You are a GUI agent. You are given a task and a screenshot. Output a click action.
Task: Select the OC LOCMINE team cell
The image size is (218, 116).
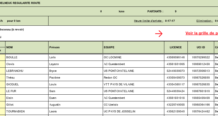coord(113,57)
